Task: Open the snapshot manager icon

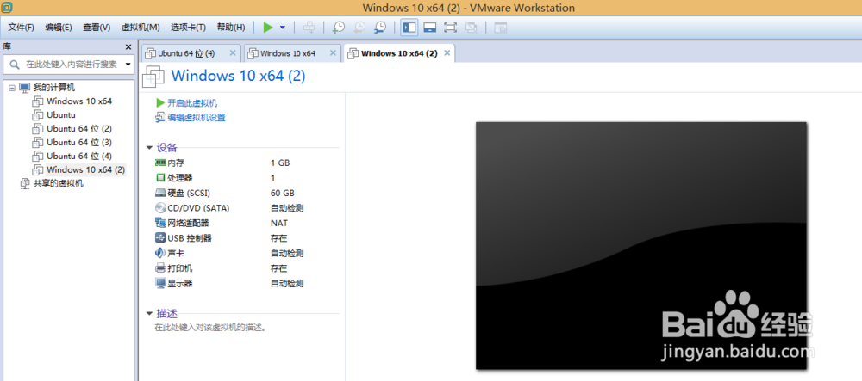Action: pos(380,28)
